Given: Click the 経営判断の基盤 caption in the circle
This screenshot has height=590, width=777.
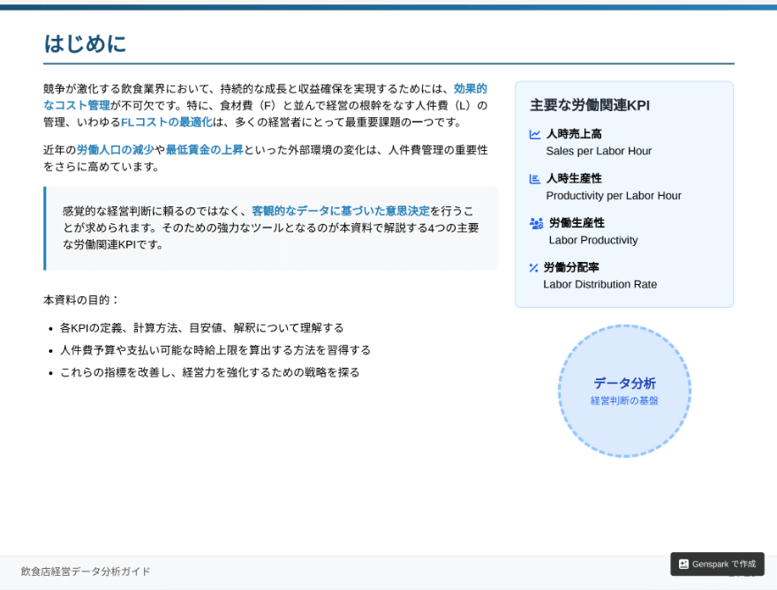Looking at the screenshot, I should tap(624, 400).
